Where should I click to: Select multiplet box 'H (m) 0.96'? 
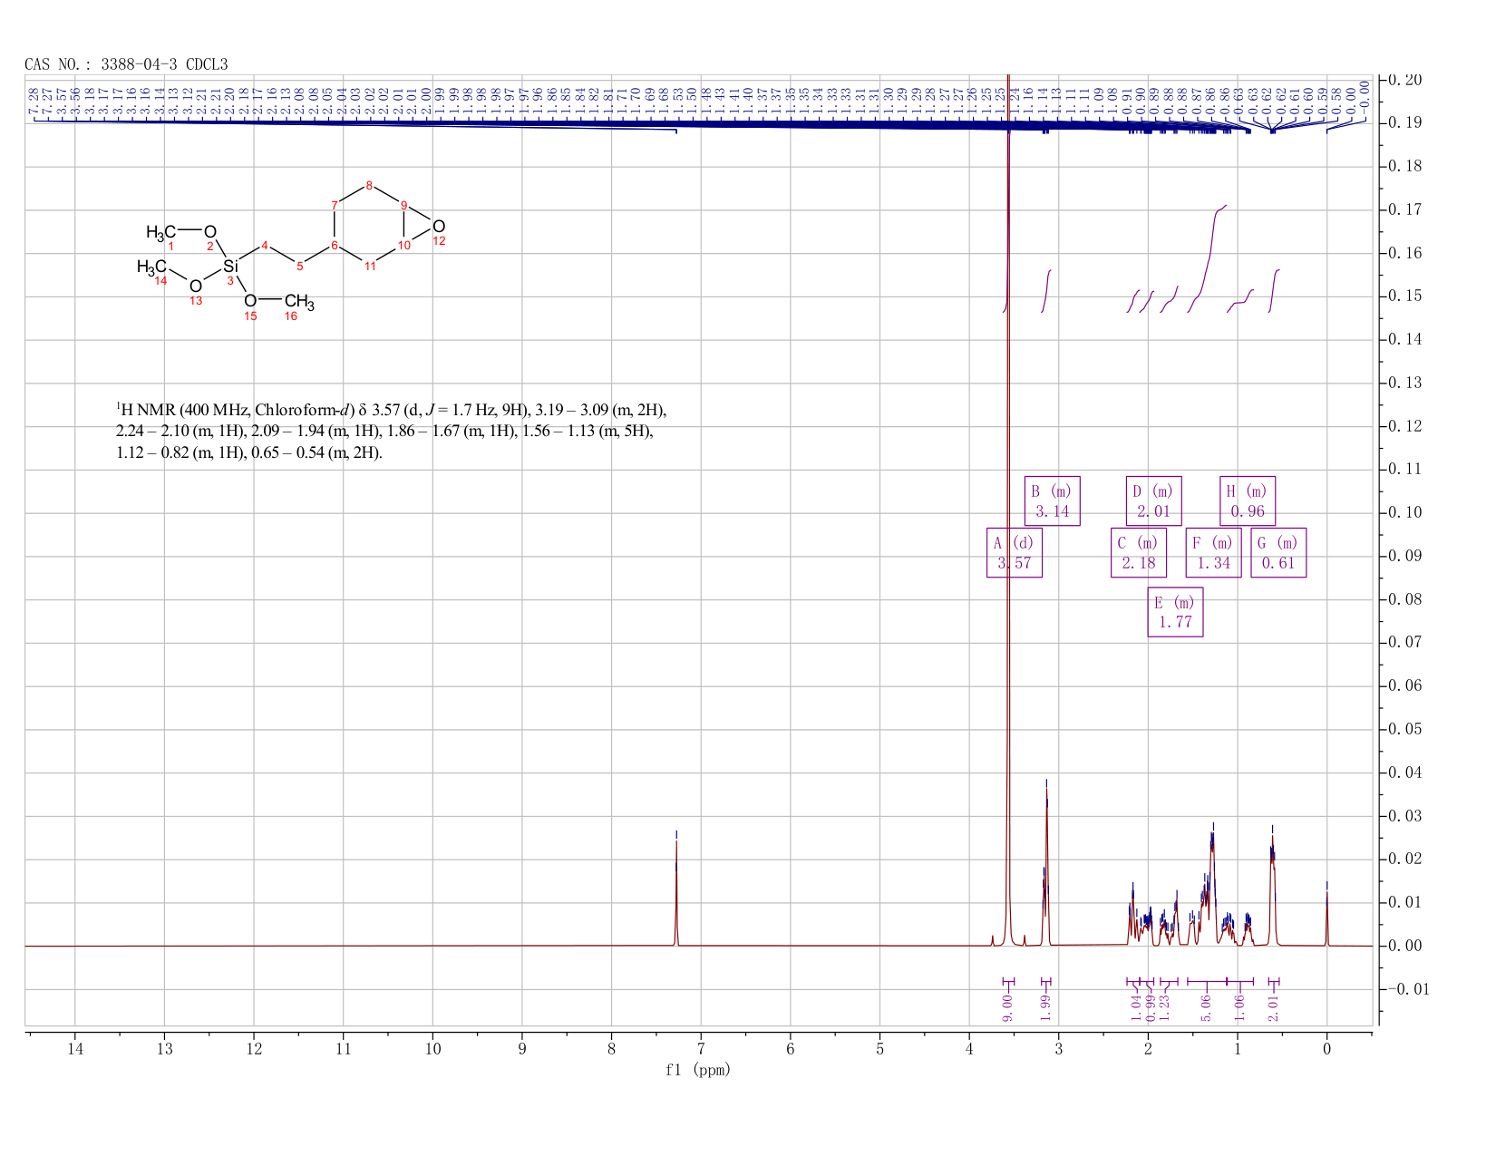pos(1248,501)
